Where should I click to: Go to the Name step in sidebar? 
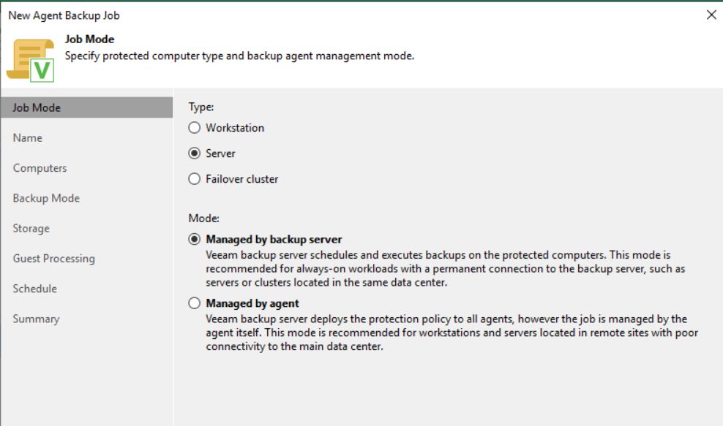coord(28,138)
